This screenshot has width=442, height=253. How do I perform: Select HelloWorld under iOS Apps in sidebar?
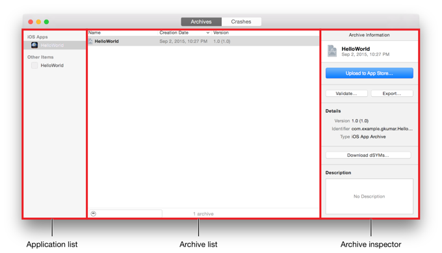tap(52, 45)
